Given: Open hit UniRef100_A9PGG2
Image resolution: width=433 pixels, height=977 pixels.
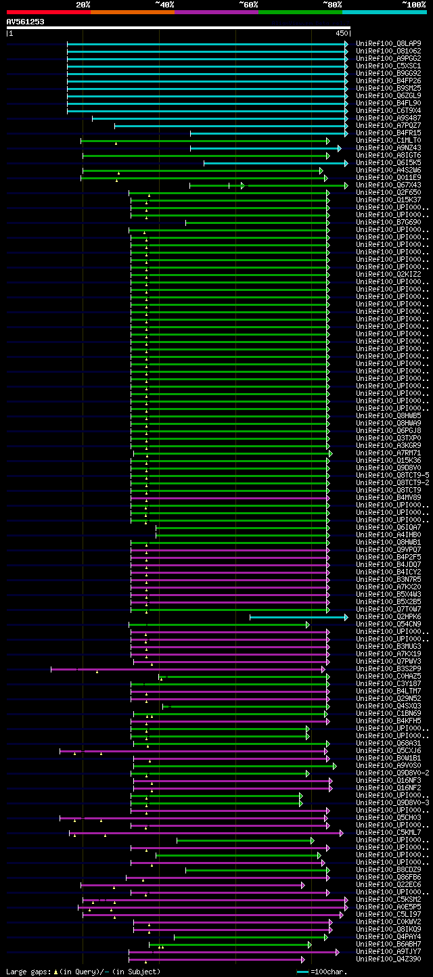Looking at the screenshot, I should pyautogui.click(x=388, y=59).
